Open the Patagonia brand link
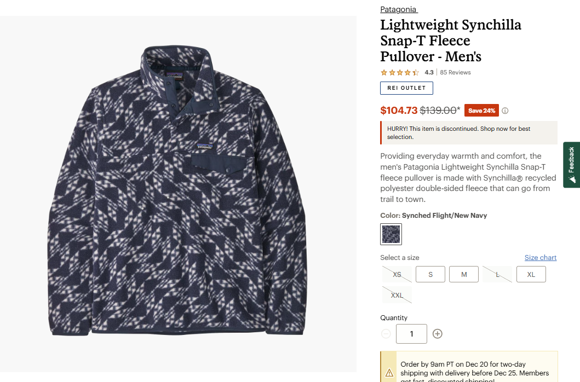 coord(398,9)
